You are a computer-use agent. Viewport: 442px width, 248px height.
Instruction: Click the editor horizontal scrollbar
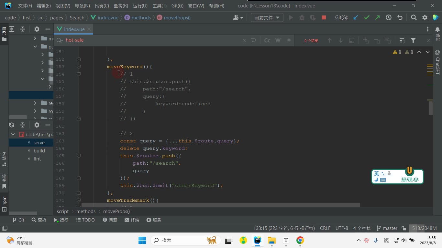point(221,205)
